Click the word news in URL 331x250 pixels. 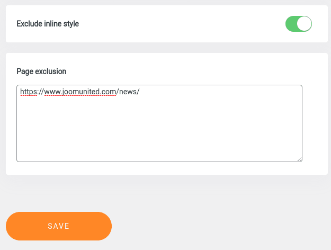(128, 92)
